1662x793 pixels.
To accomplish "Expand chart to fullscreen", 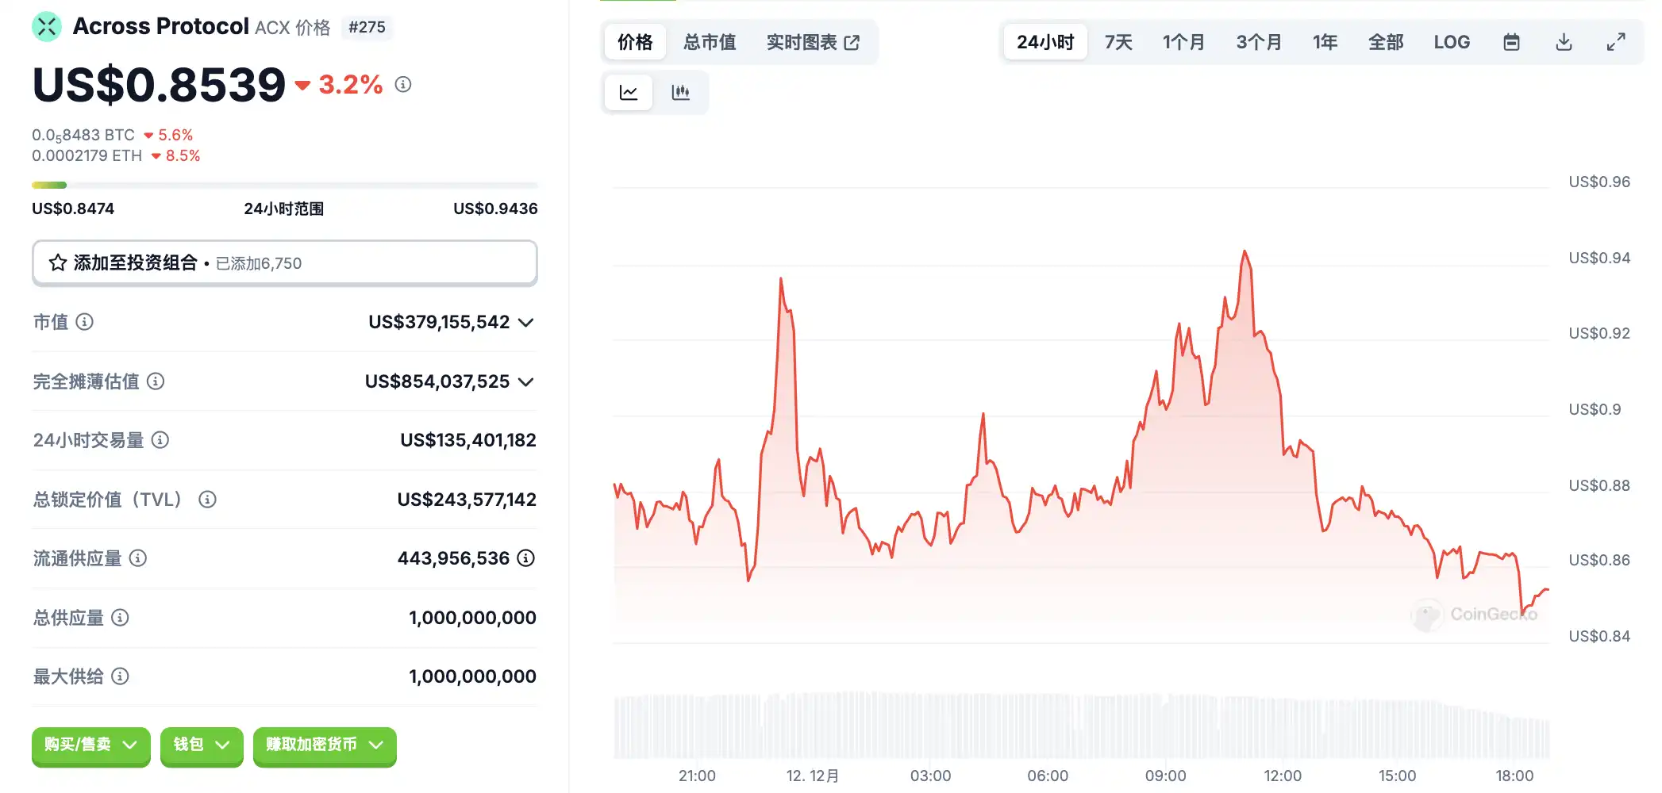I will [1616, 42].
